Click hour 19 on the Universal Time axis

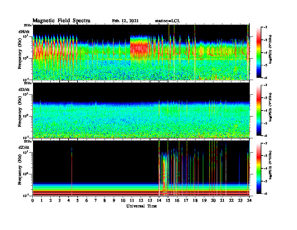tap(204, 201)
